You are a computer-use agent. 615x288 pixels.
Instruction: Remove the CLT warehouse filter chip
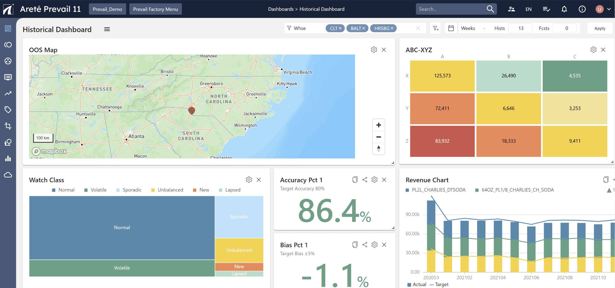click(340, 28)
